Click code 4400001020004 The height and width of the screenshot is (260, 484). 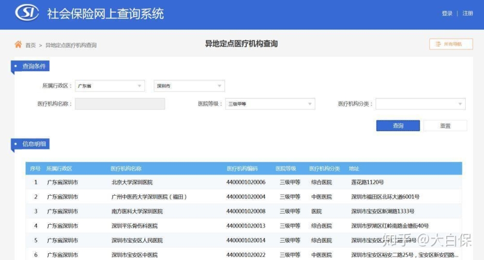246,197
